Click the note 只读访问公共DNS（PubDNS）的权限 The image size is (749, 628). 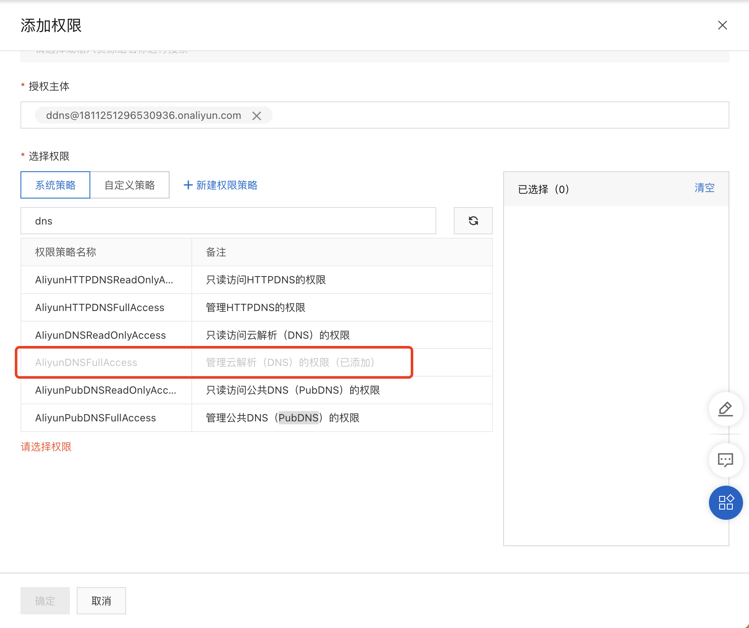coord(293,390)
